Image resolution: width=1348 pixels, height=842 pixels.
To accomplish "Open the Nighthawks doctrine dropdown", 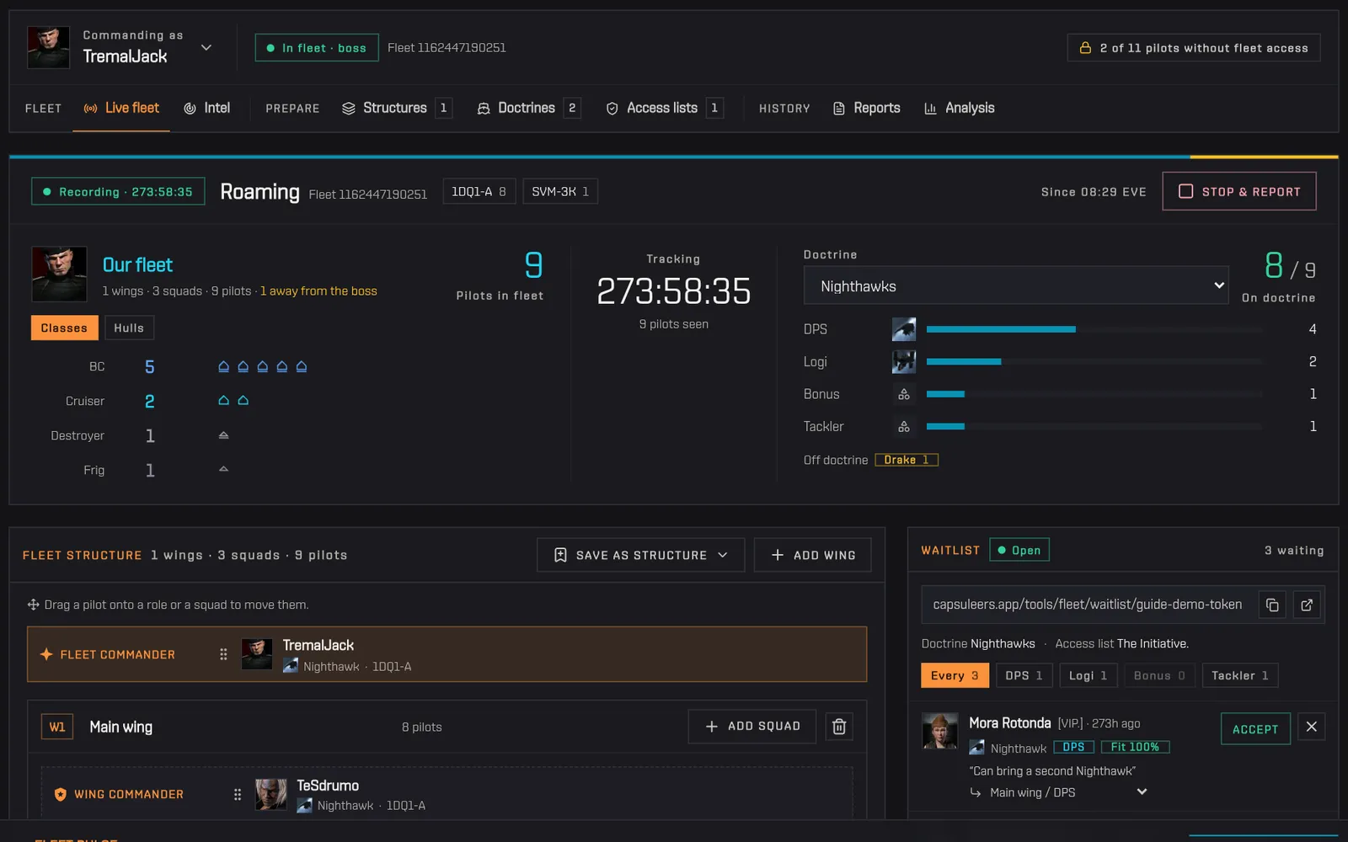I will [x=1016, y=285].
